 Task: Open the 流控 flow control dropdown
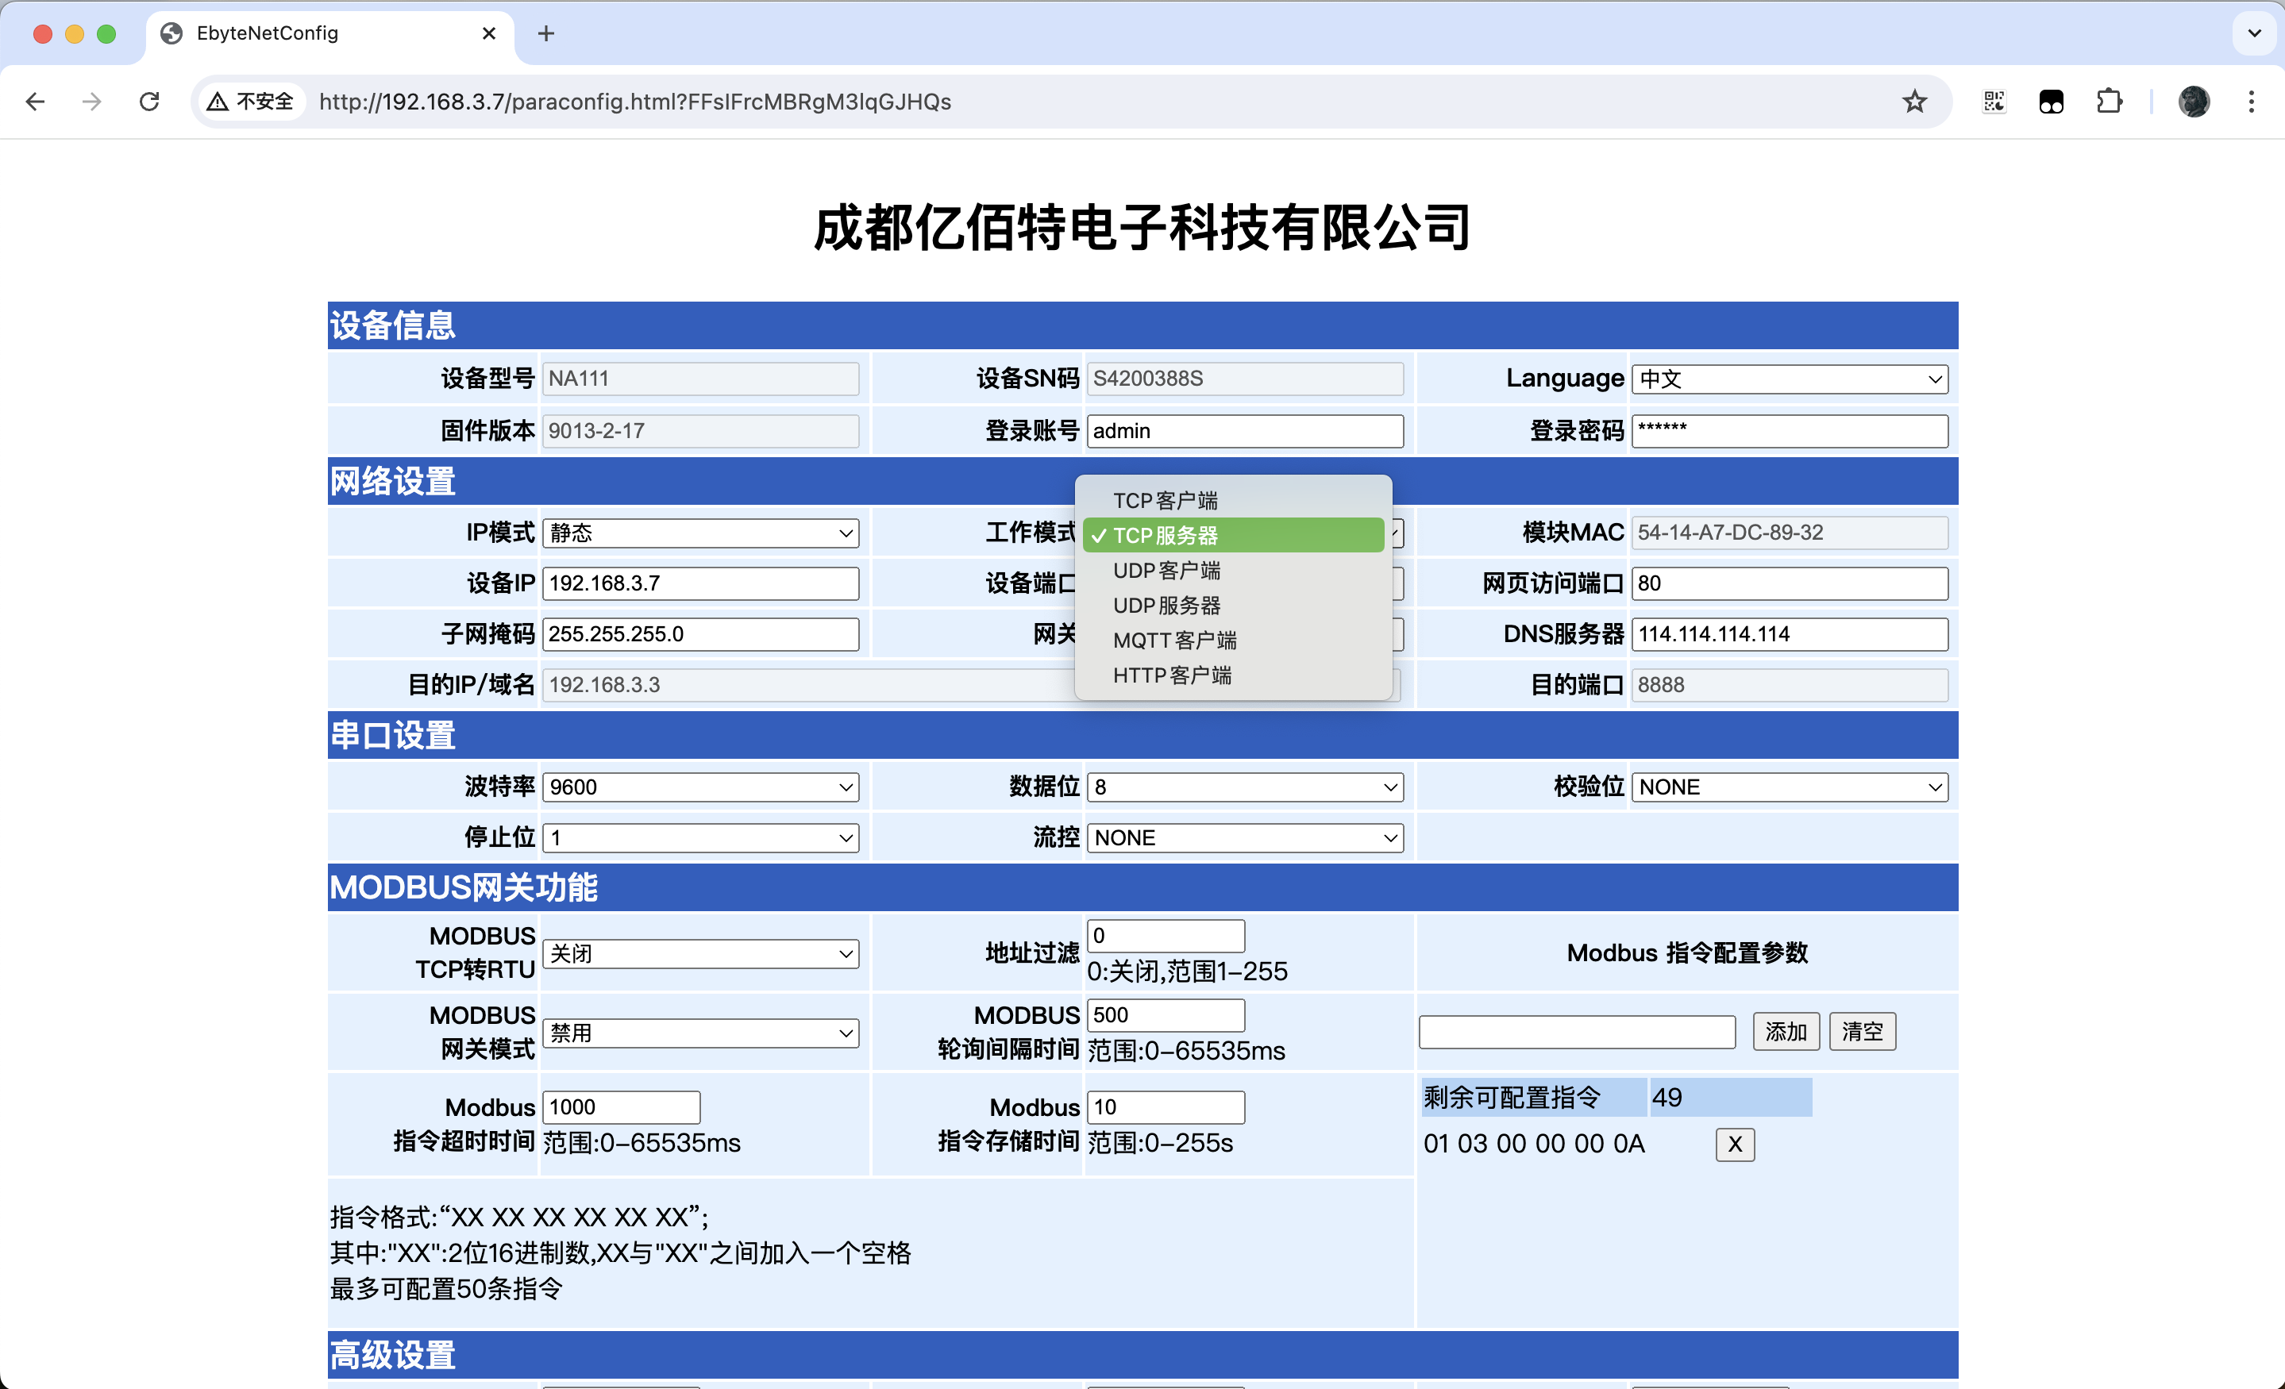tap(1244, 837)
